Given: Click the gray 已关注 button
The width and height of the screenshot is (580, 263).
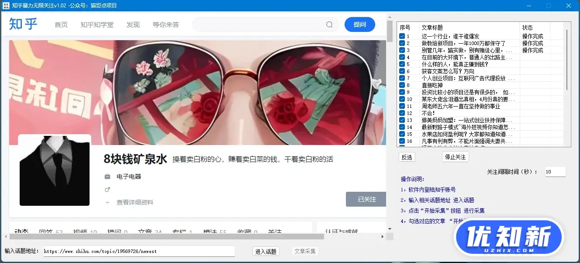Looking at the screenshot, I should pyautogui.click(x=366, y=199).
